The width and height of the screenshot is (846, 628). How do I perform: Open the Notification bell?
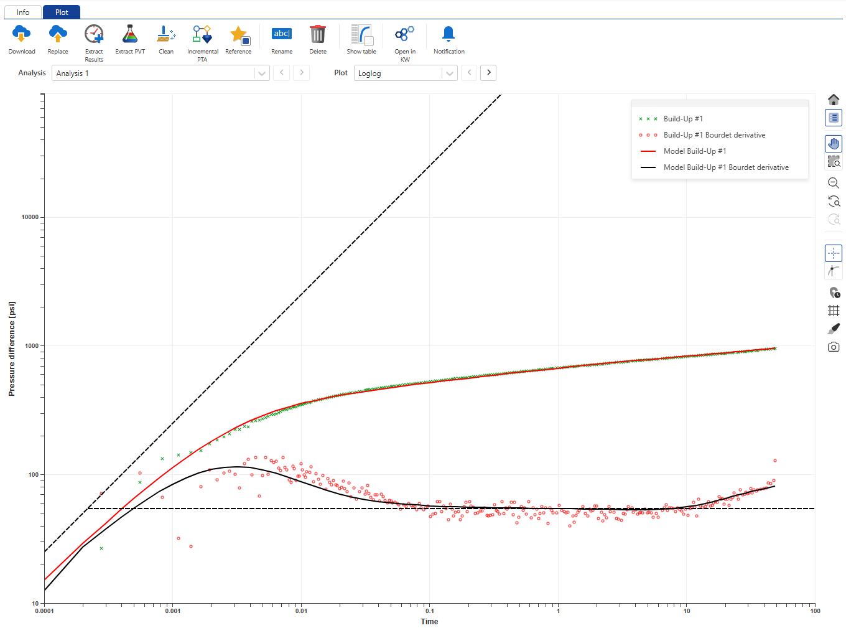tap(449, 35)
